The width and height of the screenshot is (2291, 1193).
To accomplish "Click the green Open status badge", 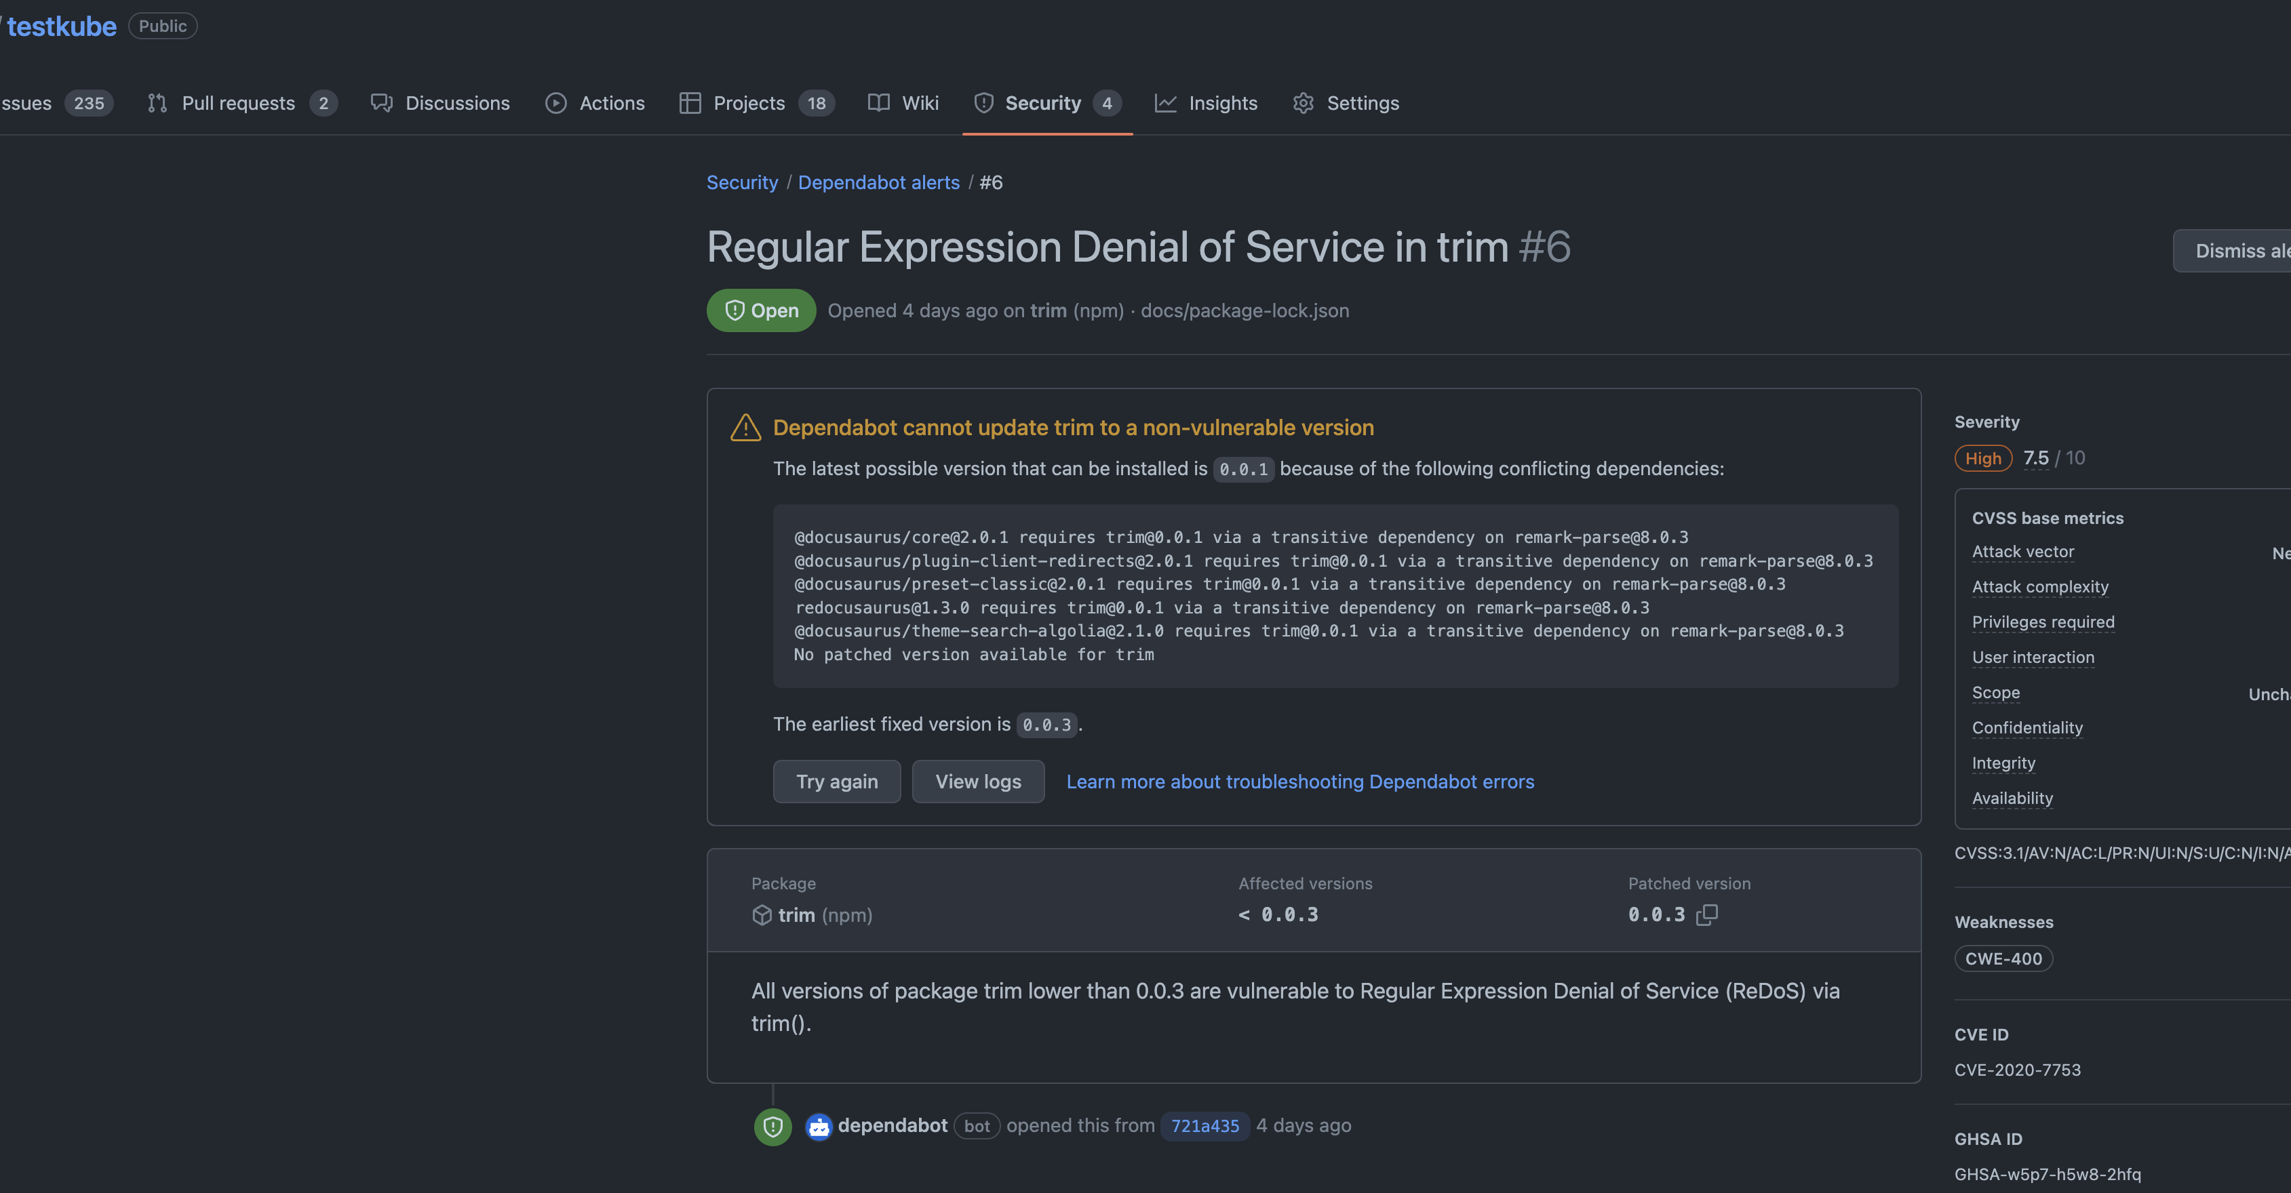I will pos(762,310).
